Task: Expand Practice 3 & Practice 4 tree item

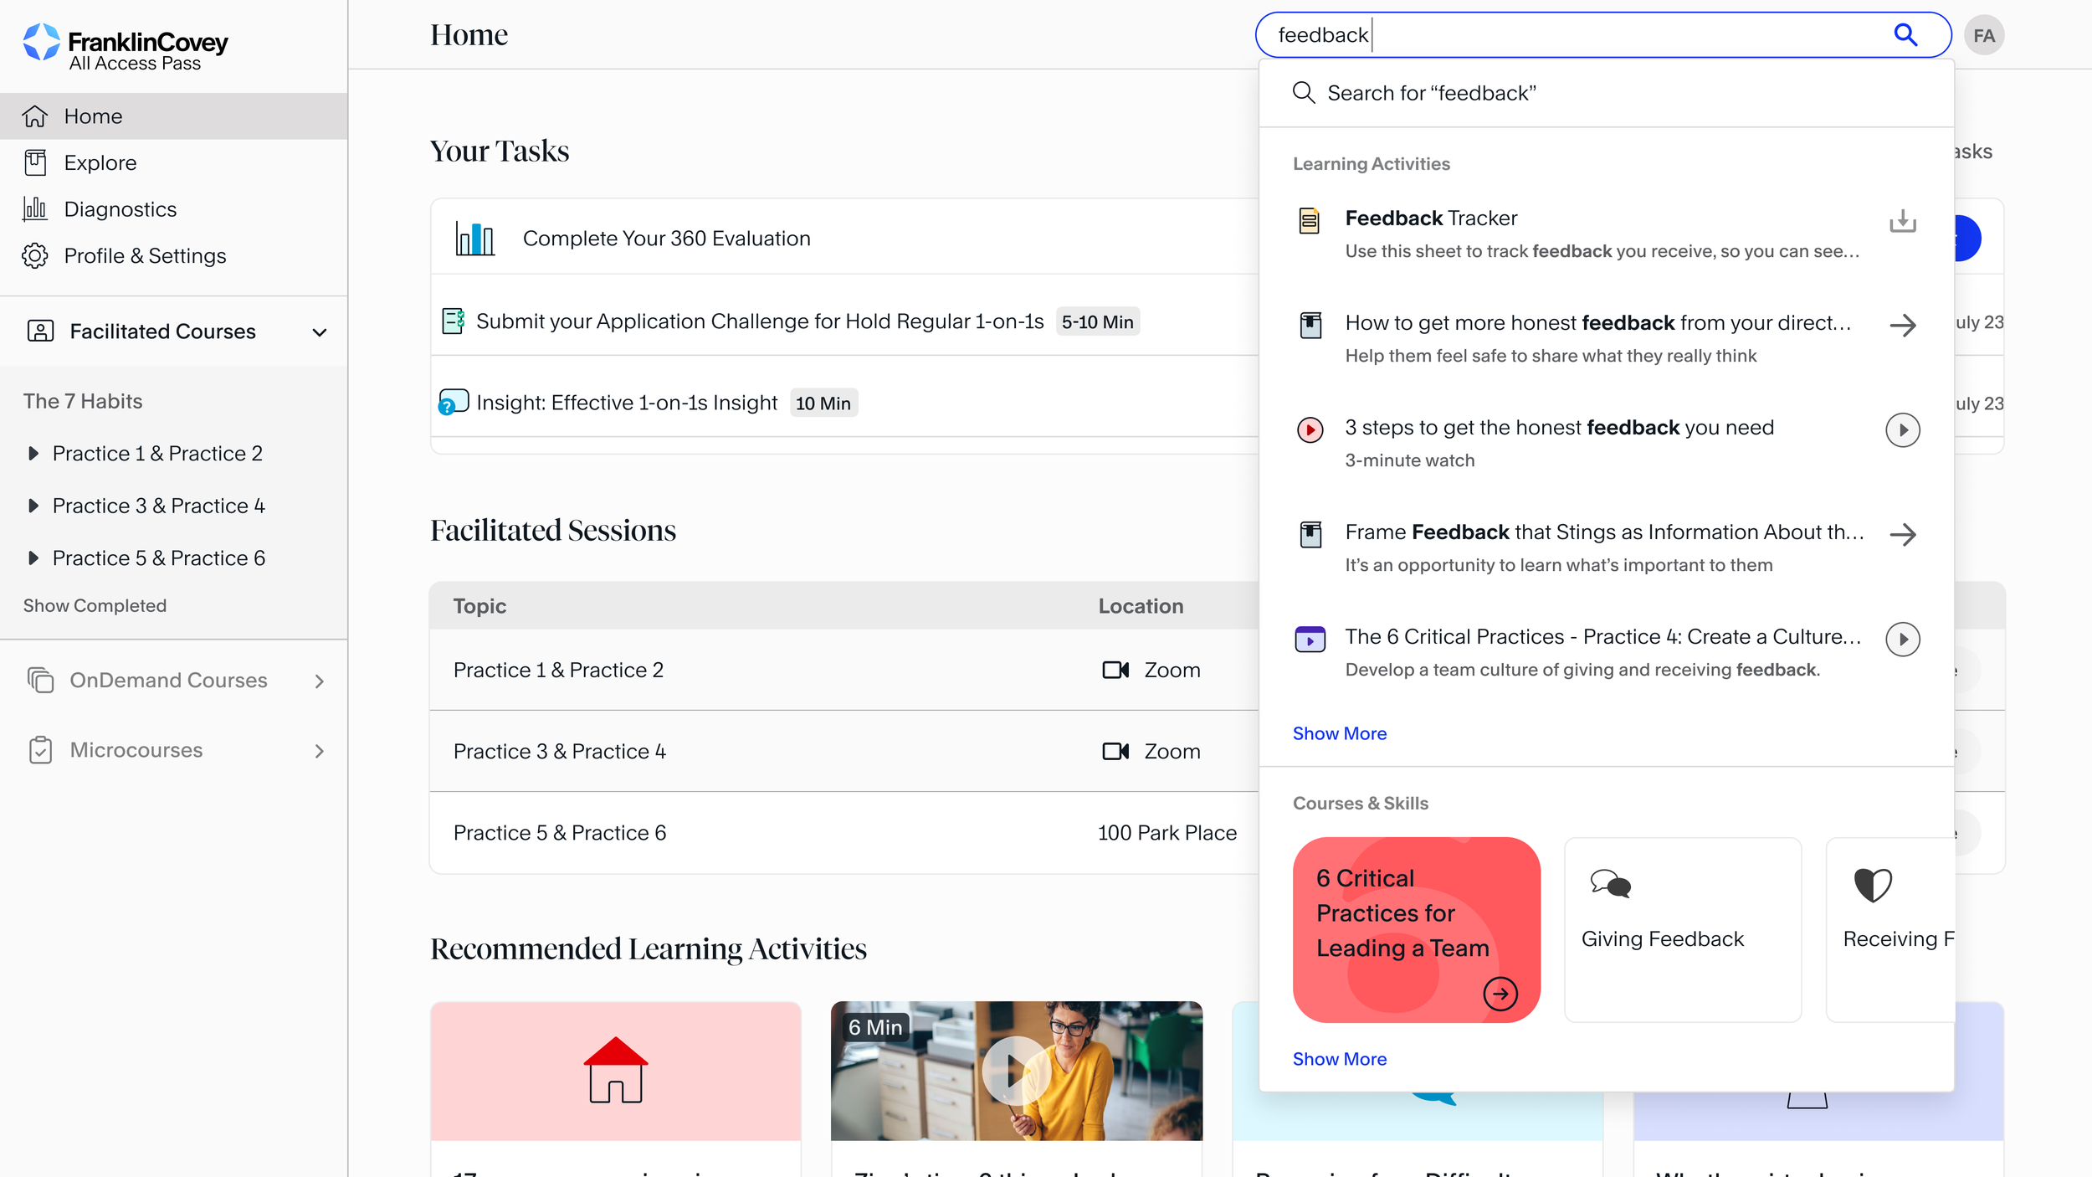Action: 33,506
